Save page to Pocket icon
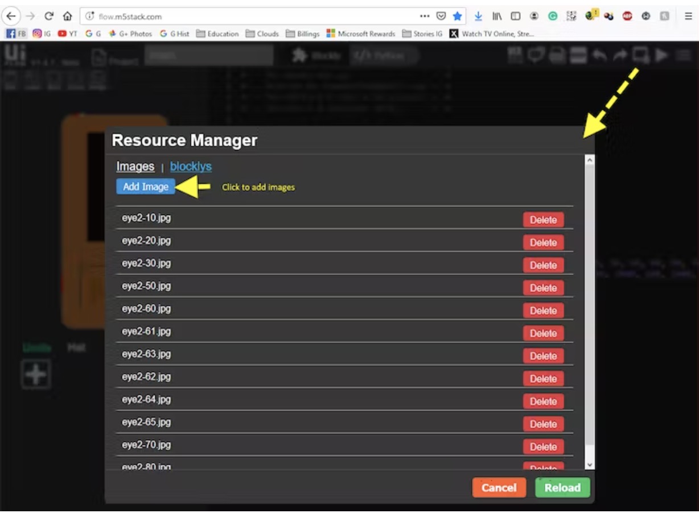This screenshot has height=513, width=699. point(441,16)
